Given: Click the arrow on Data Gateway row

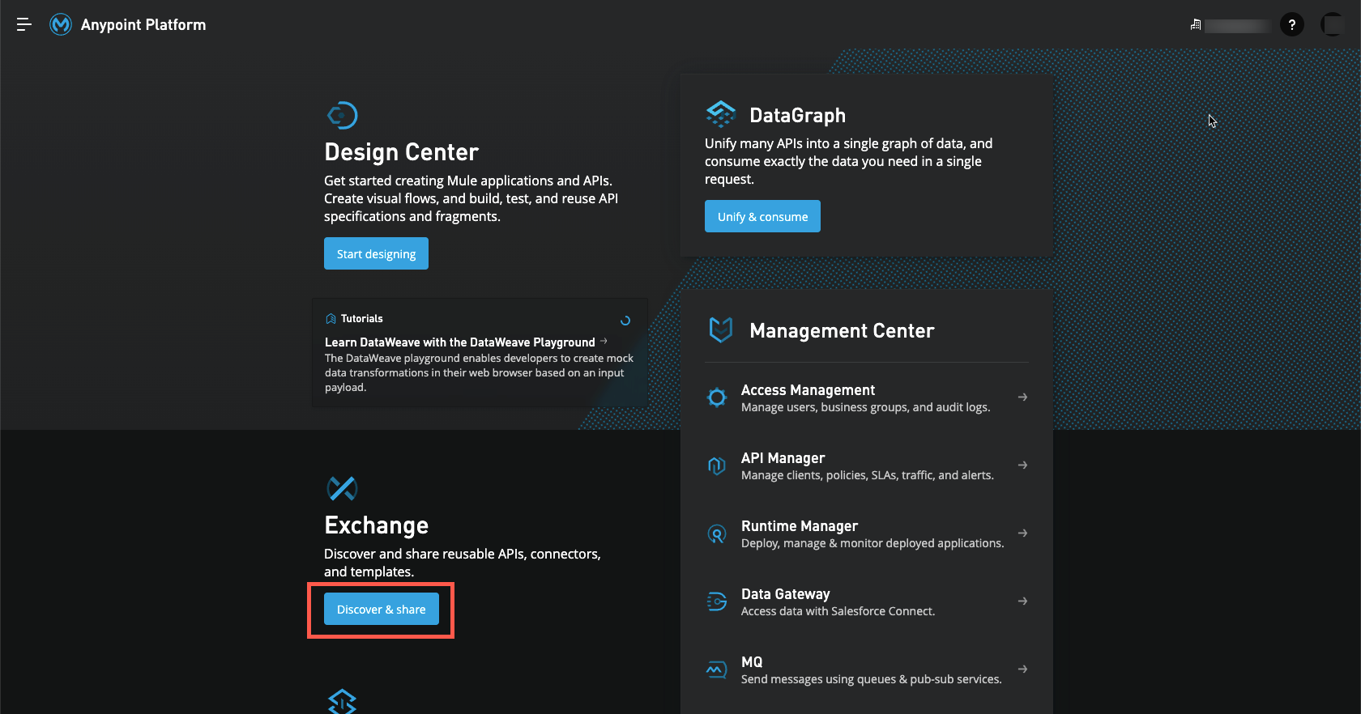Looking at the screenshot, I should (x=1022, y=601).
